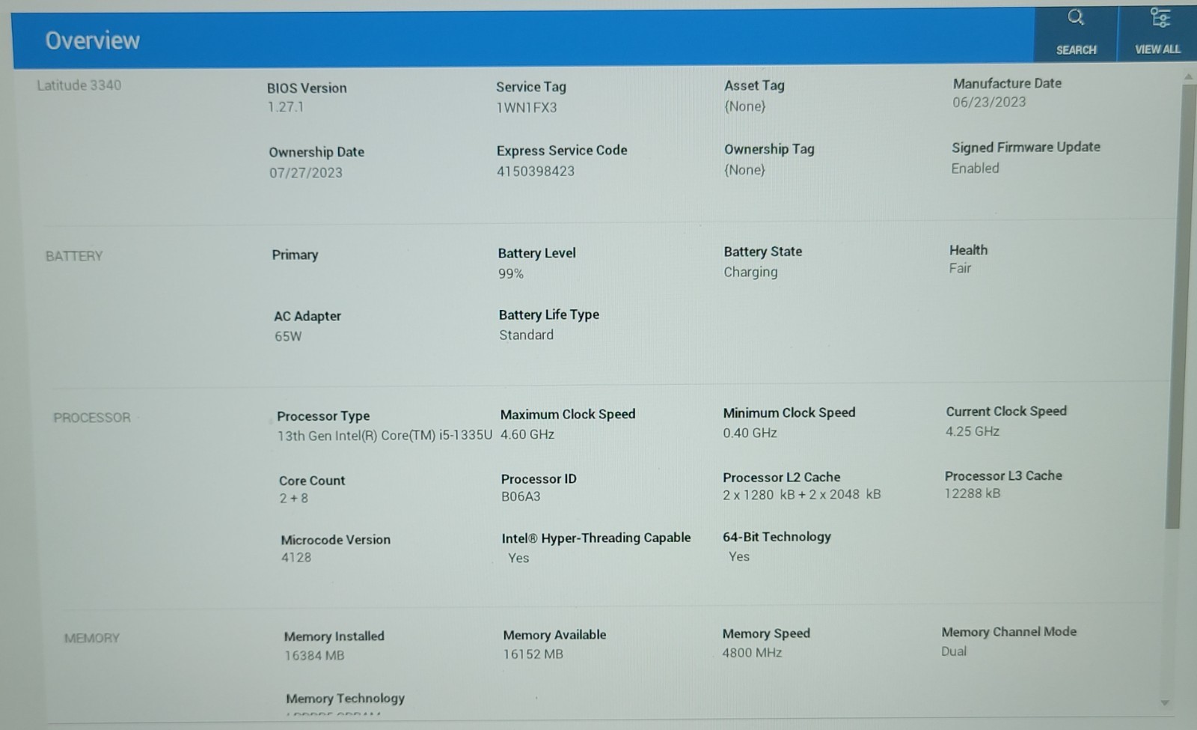The height and width of the screenshot is (730, 1197).
Task: Select Processor L3 Cache 12288 kB
Action: point(973,493)
